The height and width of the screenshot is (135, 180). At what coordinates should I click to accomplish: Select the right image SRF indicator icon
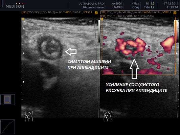coord(175,13)
